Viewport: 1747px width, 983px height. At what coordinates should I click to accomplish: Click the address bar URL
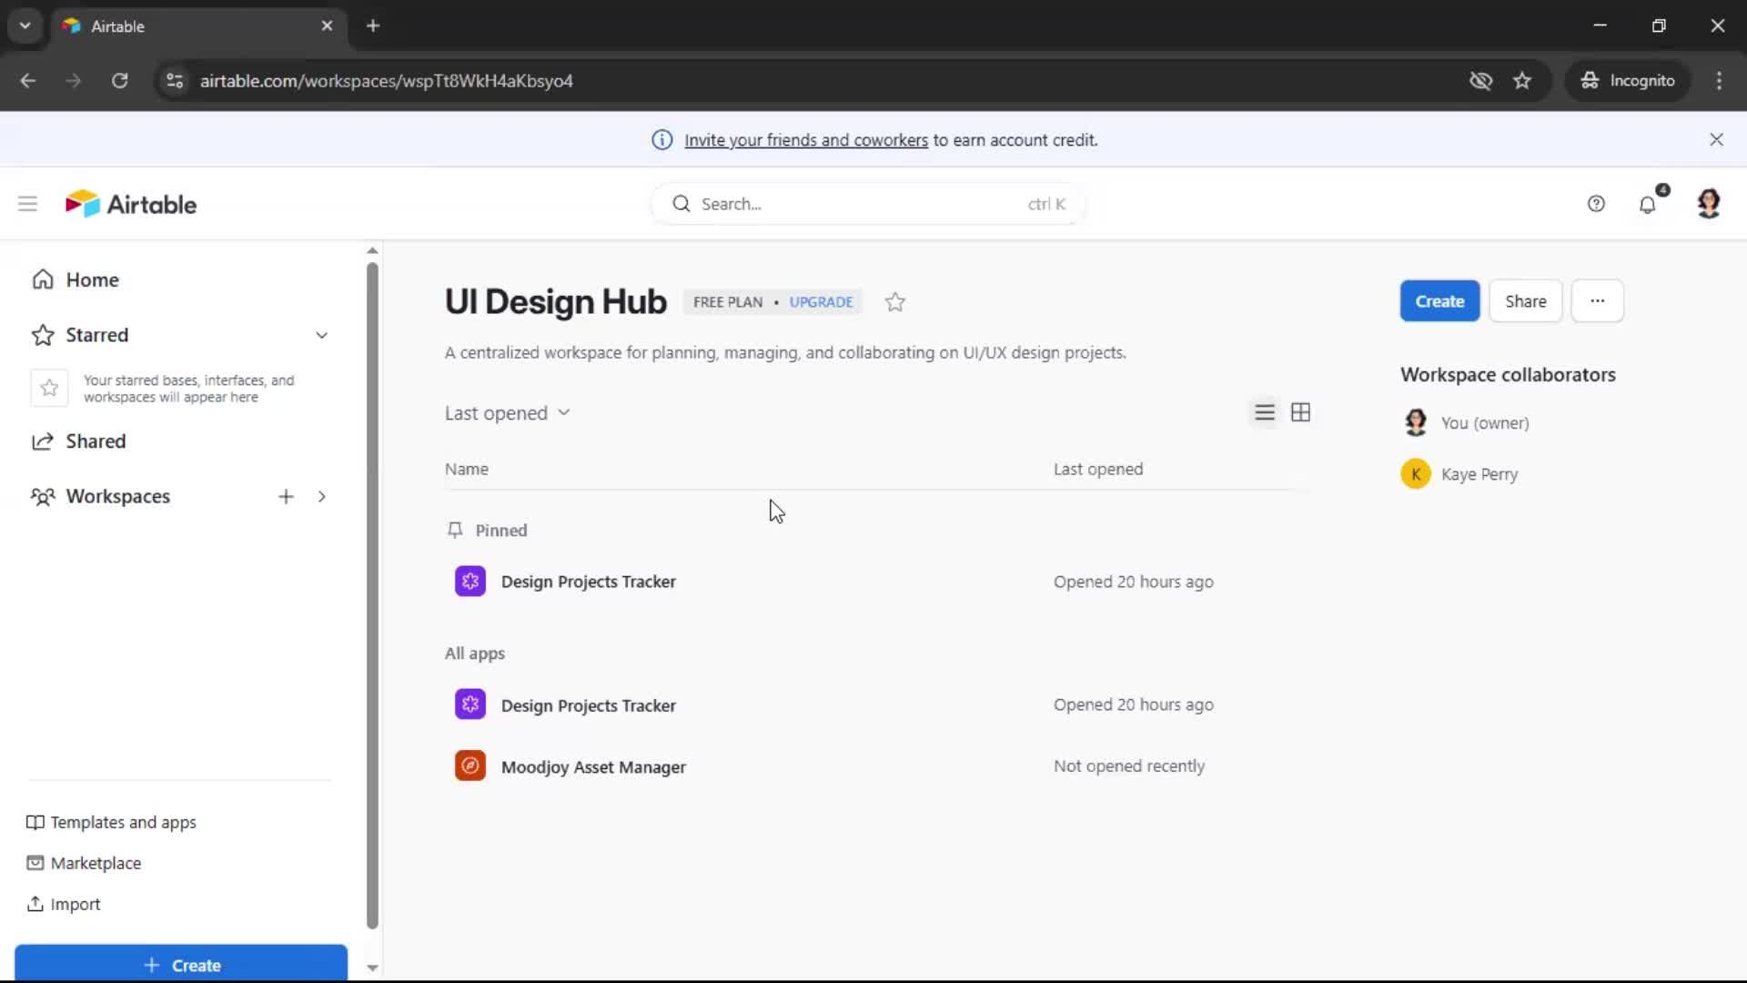(x=387, y=81)
